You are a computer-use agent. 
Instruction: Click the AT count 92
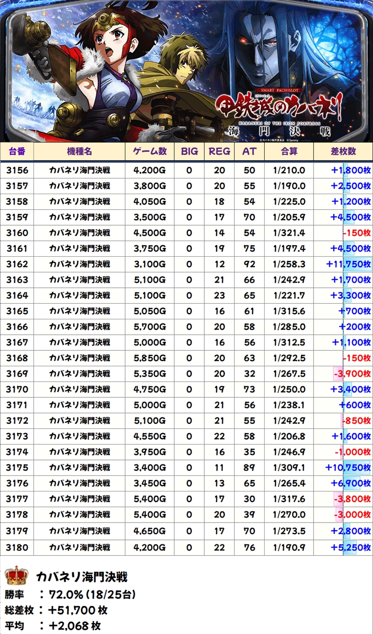(x=250, y=264)
